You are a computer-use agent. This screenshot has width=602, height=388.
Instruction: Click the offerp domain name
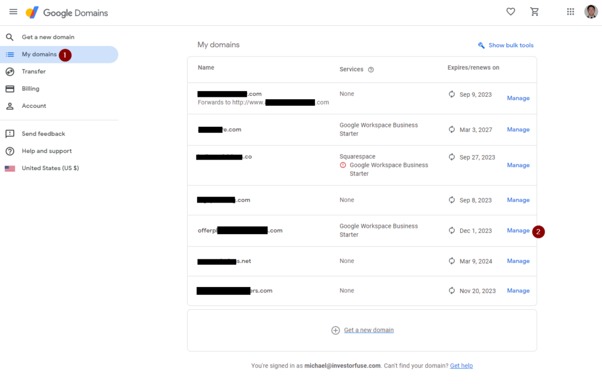click(x=240, y=231)
